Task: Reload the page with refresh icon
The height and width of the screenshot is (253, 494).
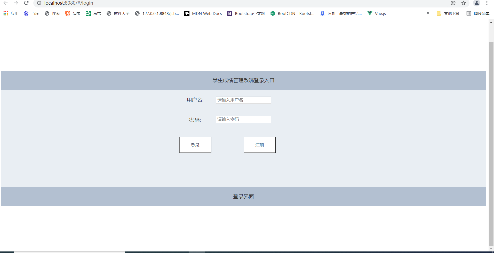Action: tap(26, 3)
